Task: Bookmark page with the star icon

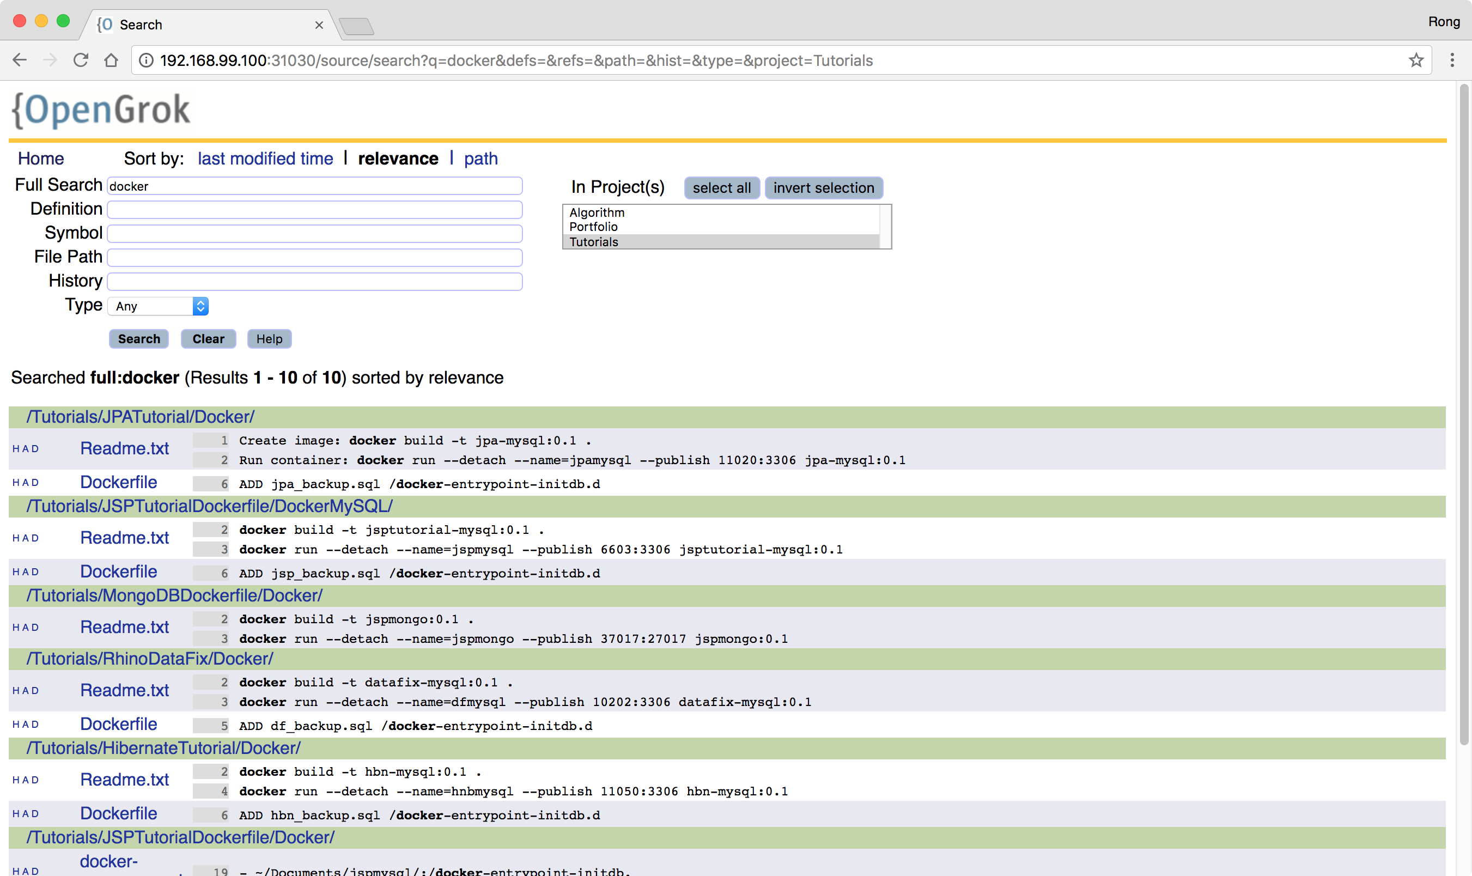Action: point(1416,60)
